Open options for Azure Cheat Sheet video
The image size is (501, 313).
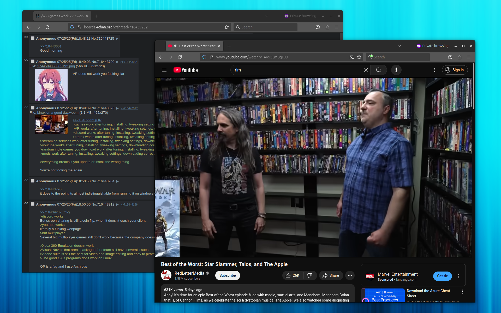(x=463, y=292)
